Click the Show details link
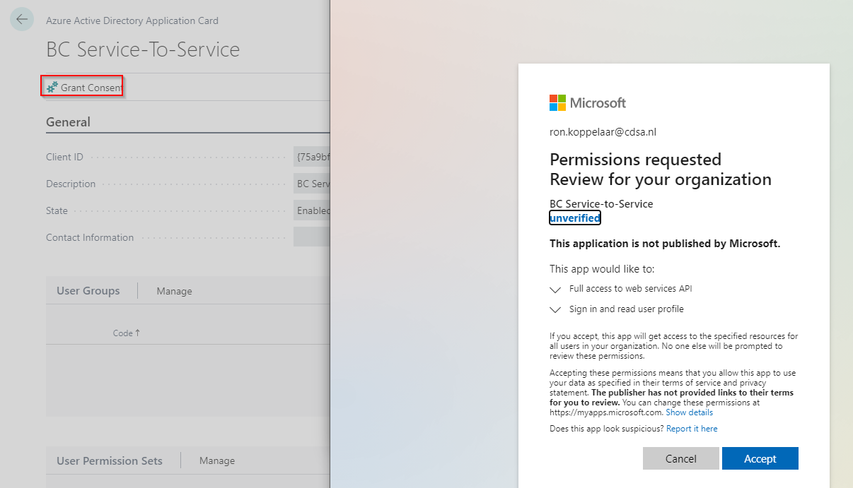 [690, 412]
